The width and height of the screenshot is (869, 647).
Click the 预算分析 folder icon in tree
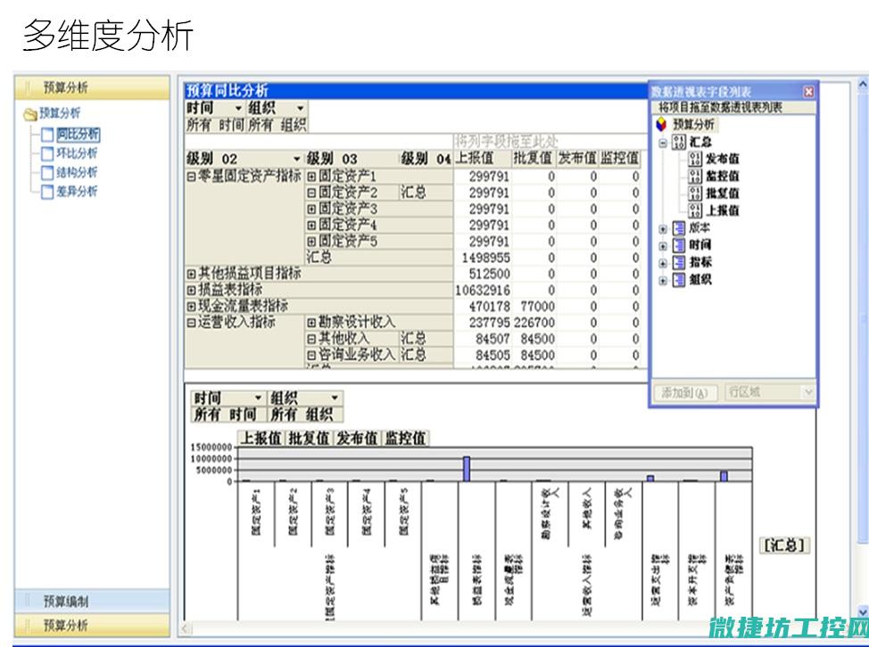(30, 114)
